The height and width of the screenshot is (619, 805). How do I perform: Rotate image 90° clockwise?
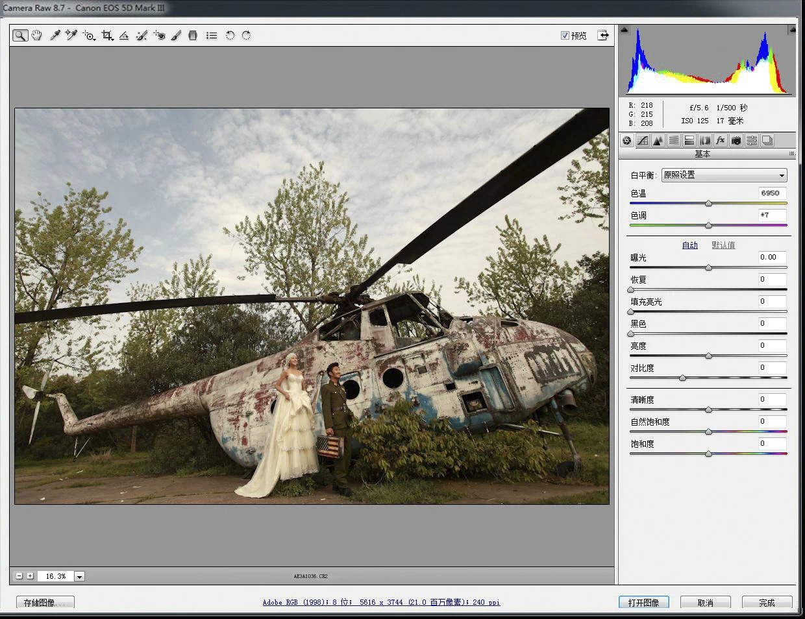pyautogui.click(x=246, y=36)
